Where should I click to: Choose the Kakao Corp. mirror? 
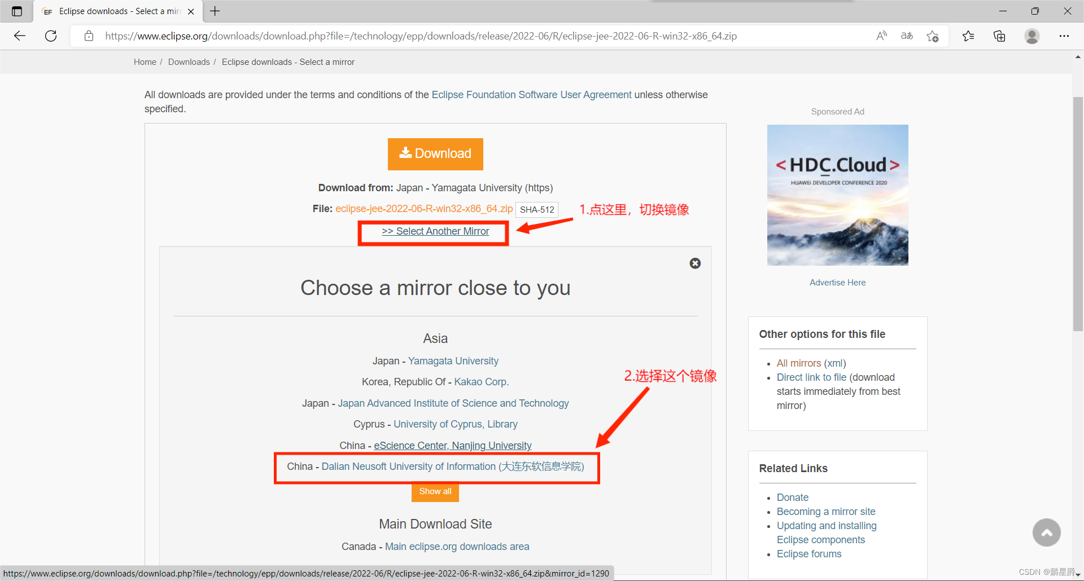(x=482, y=382)
